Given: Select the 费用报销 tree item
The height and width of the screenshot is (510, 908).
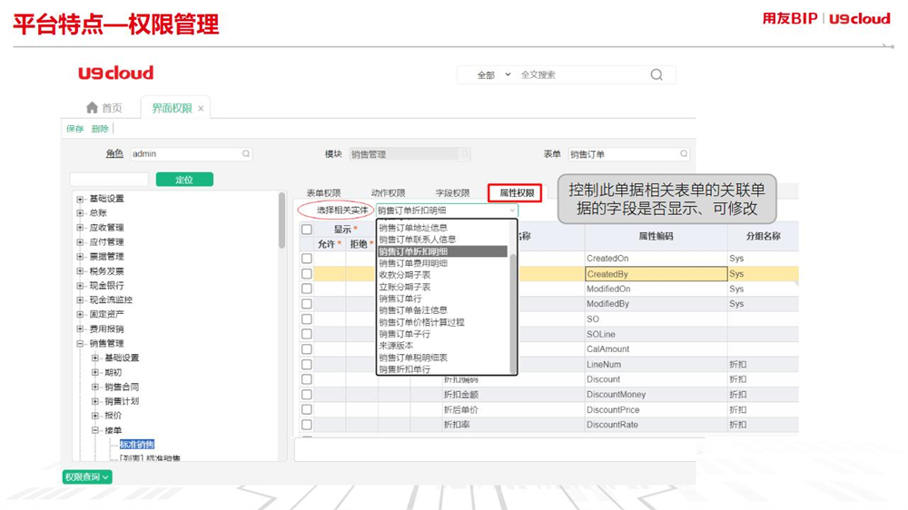Looking at the screenshot, I should point(106,329).
